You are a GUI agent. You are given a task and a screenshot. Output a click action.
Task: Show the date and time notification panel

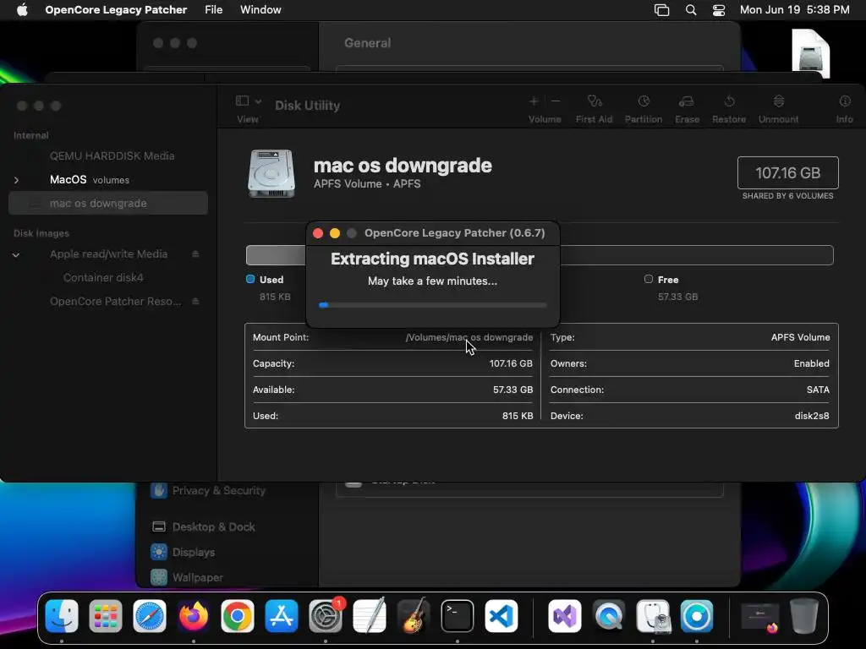[794, 10]
